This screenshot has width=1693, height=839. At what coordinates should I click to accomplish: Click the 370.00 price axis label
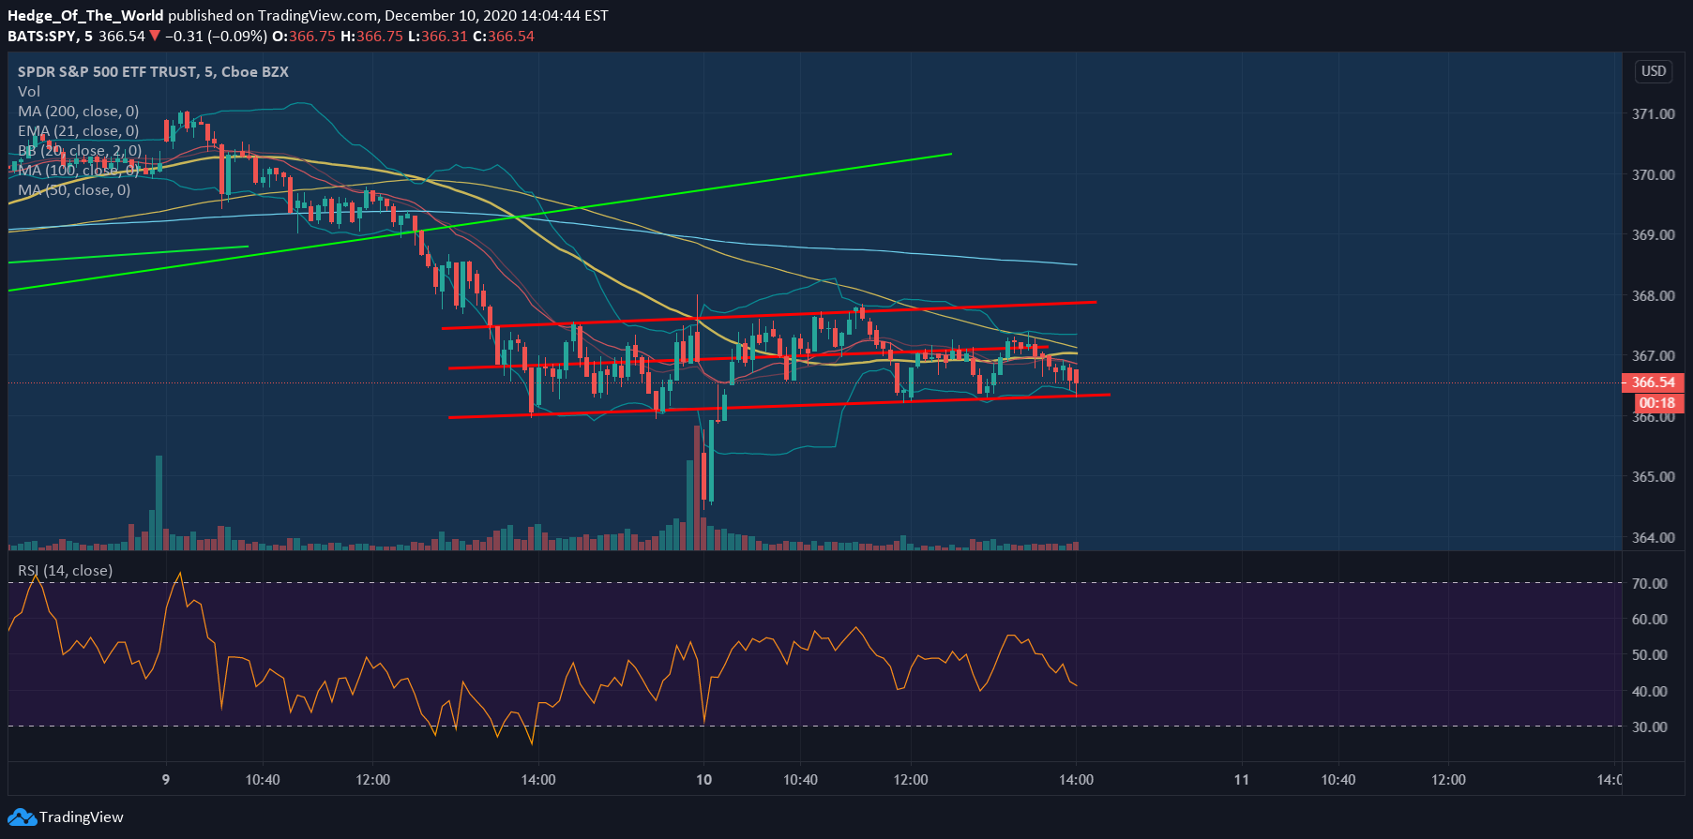[1654, 174]
